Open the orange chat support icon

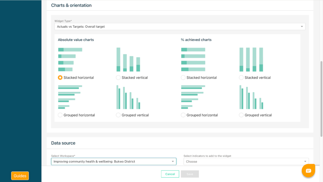pyautogui.click(x=308, y=171)
